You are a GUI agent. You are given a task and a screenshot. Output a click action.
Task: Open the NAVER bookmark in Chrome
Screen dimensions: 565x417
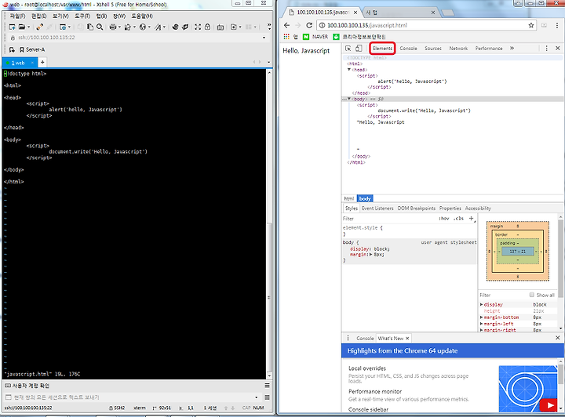pos(316,37)
